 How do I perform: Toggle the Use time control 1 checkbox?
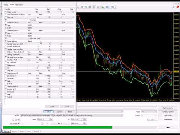coord(6,22)
